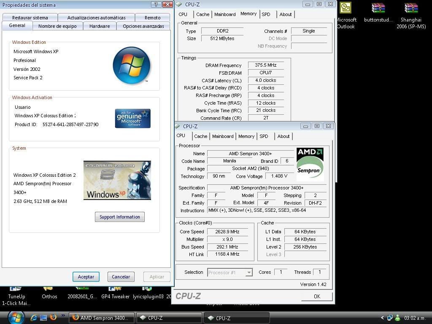Viewport: 432px width, 324px height.
Task: Click the Colossus Edition 2 Windows XP image
Action: (x=117, y=180)
